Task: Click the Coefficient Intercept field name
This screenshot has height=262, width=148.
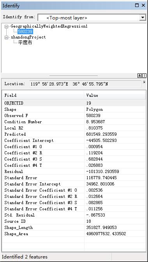Action: coord(29,140)
